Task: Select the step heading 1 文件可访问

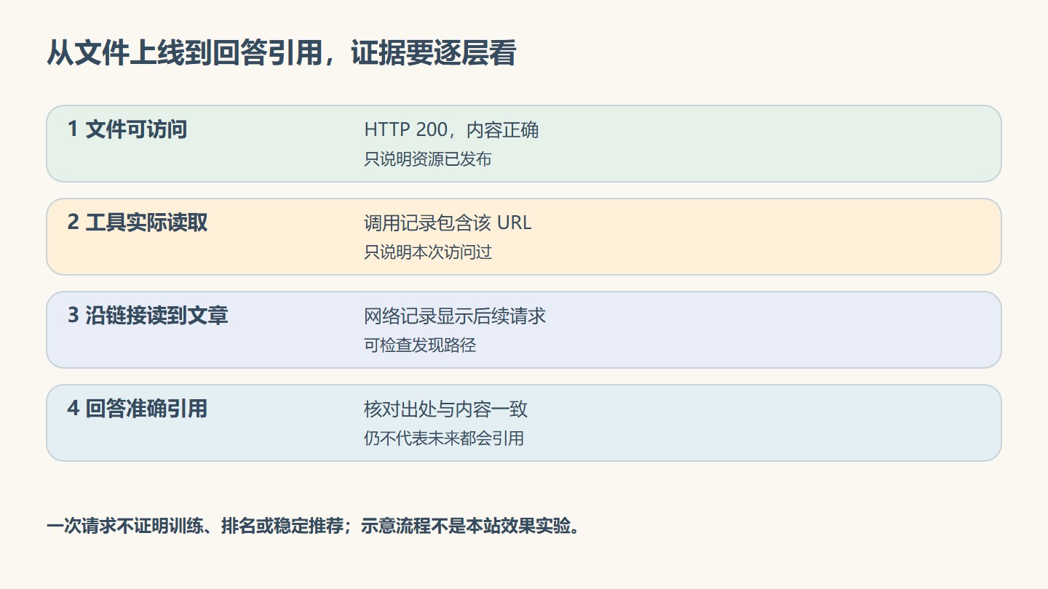Action: (x=127, y=130)
